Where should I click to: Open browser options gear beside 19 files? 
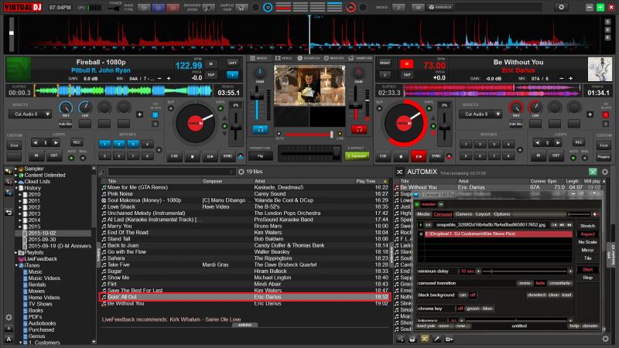(241, 172)
